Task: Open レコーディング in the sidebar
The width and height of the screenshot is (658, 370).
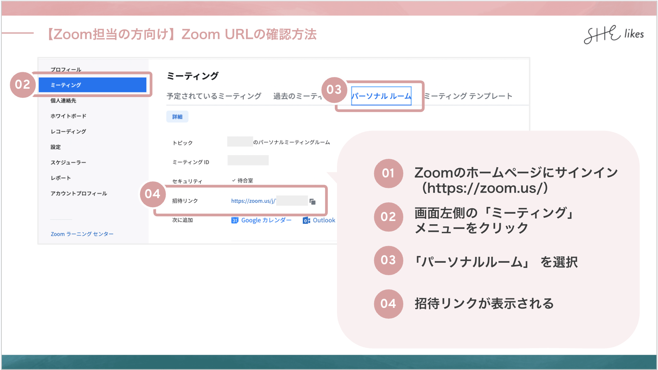Action: tap(68, 132)
